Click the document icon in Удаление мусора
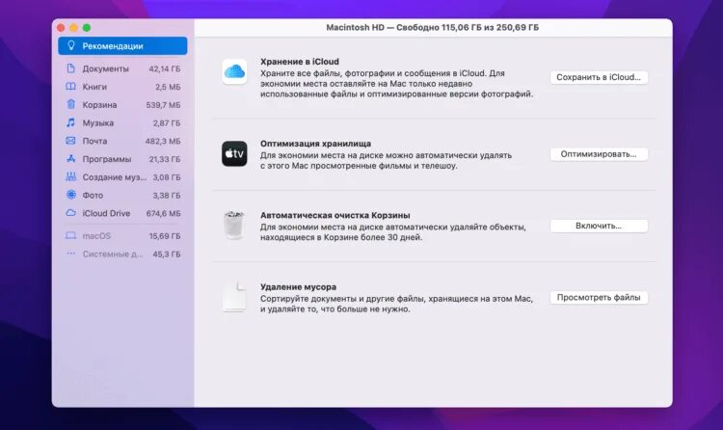 pos(234,297)
